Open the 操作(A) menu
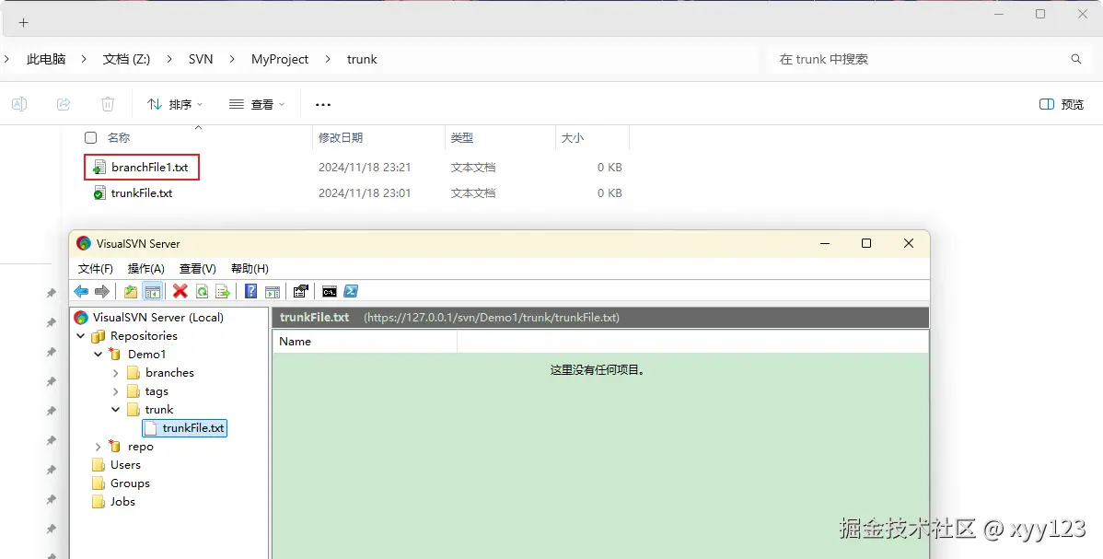Image resolution: width=1103 pixels, height=559 pixels. click(x=146, y=269)
